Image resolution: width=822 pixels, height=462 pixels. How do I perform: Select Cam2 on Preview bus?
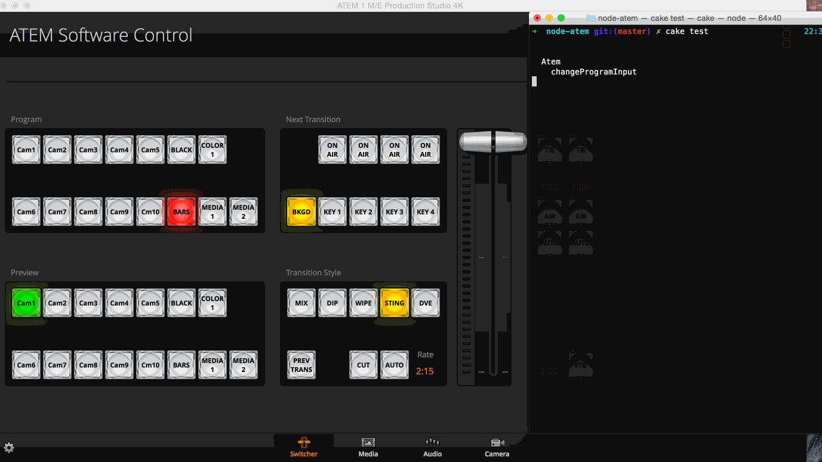tap(57, 303)
